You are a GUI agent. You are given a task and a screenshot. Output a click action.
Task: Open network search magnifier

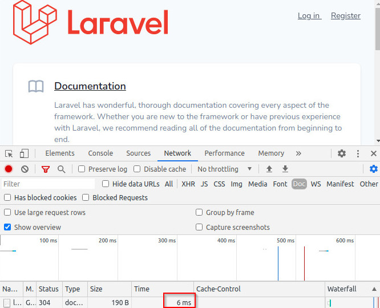[x=61, y=169]
